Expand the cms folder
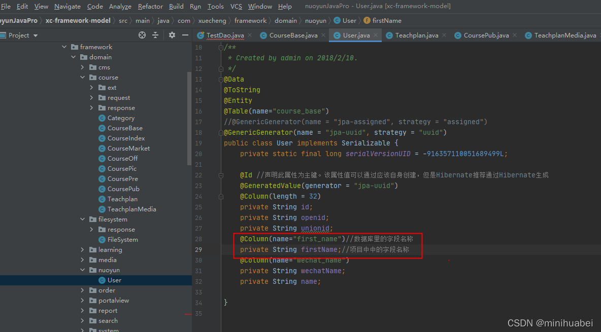Screen dimensions: 601x332 [x=82, y=67]
